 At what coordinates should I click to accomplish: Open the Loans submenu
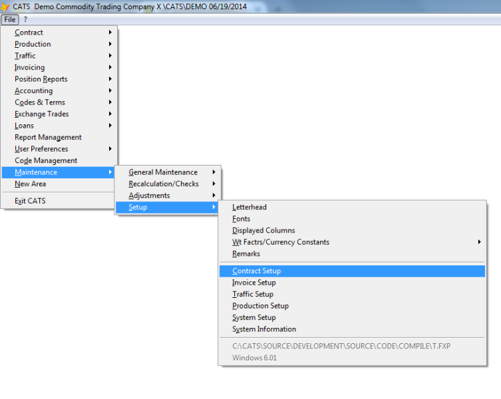[58, 126]
